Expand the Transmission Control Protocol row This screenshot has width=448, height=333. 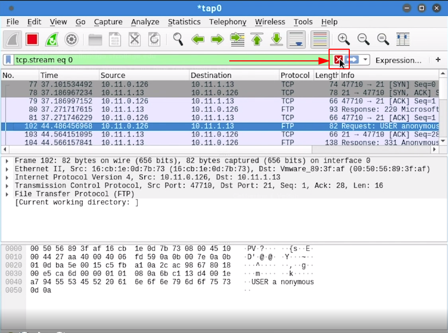pyautogui.click(x=7, y=186)
